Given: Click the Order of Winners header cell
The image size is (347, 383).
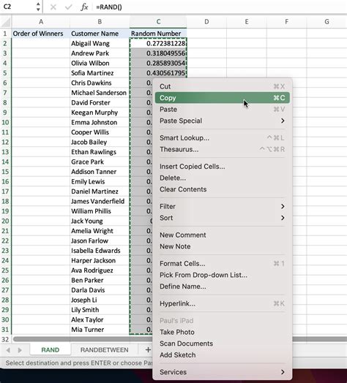Looking at the screenshot, I should coord(40,34).
